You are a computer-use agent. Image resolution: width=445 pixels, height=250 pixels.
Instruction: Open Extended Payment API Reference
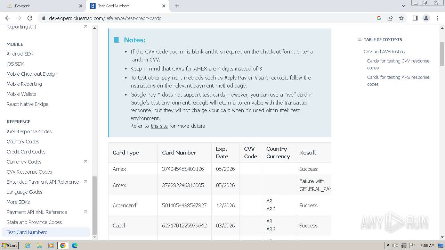43,182
